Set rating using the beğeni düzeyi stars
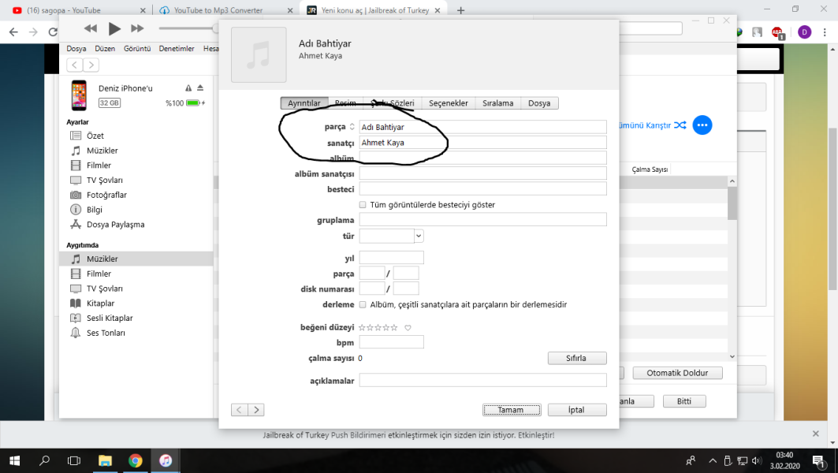The height and width of the screenshot is (473, 838). click(378, 328)
